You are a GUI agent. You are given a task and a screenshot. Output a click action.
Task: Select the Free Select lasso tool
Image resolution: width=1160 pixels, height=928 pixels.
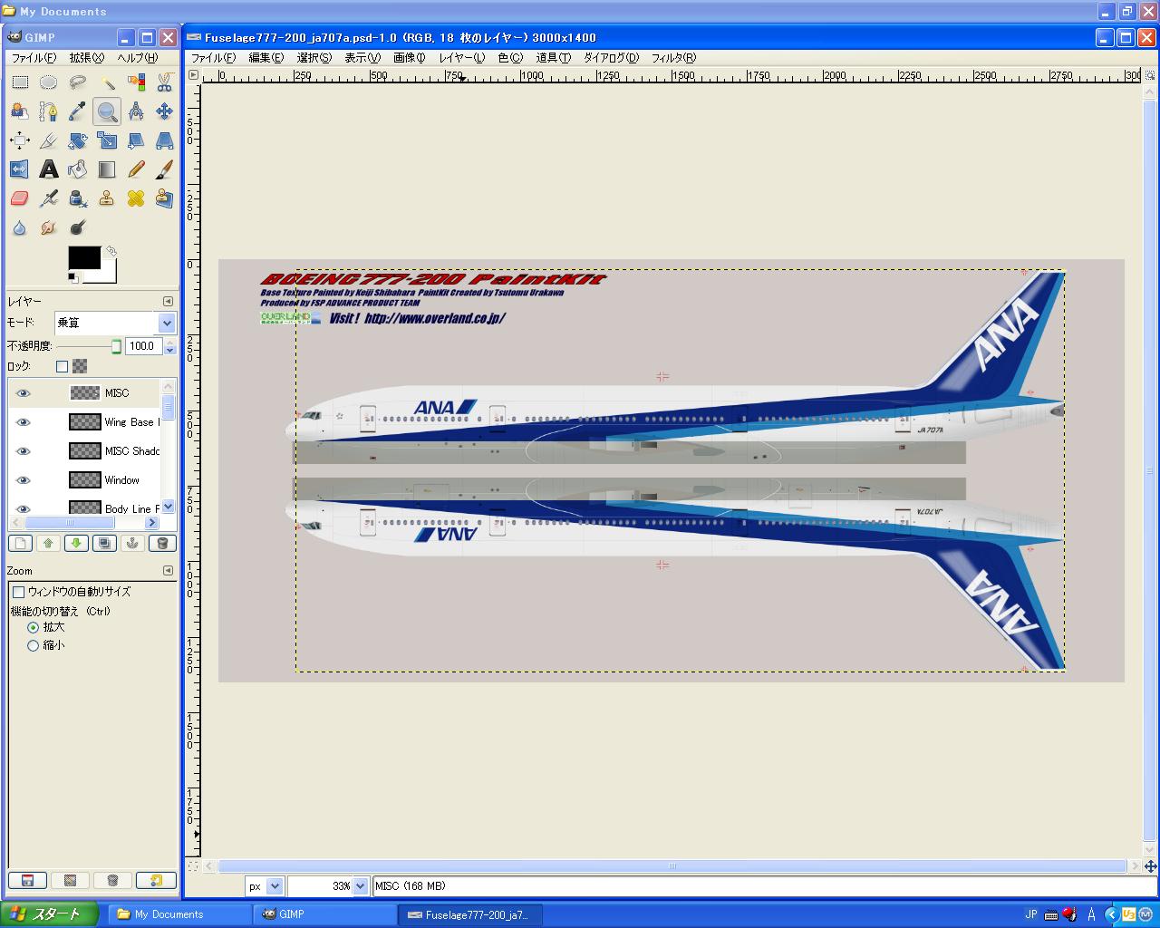pyautogui.click(x=78, y=82)
